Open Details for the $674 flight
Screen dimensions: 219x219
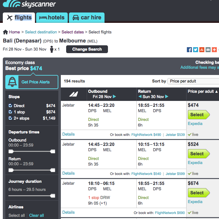[68, 212]
